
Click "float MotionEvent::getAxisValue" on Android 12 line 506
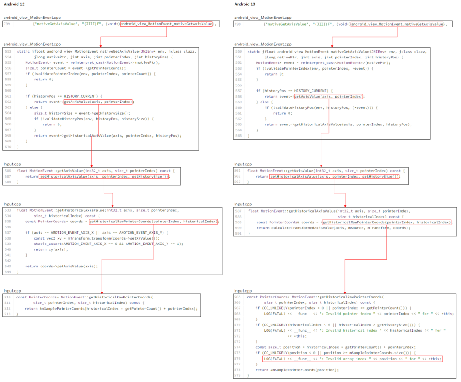[x=50, y=171]
